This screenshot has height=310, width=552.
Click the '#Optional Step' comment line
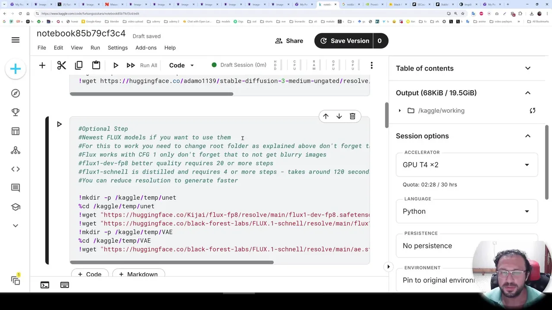tap(103, 129)
